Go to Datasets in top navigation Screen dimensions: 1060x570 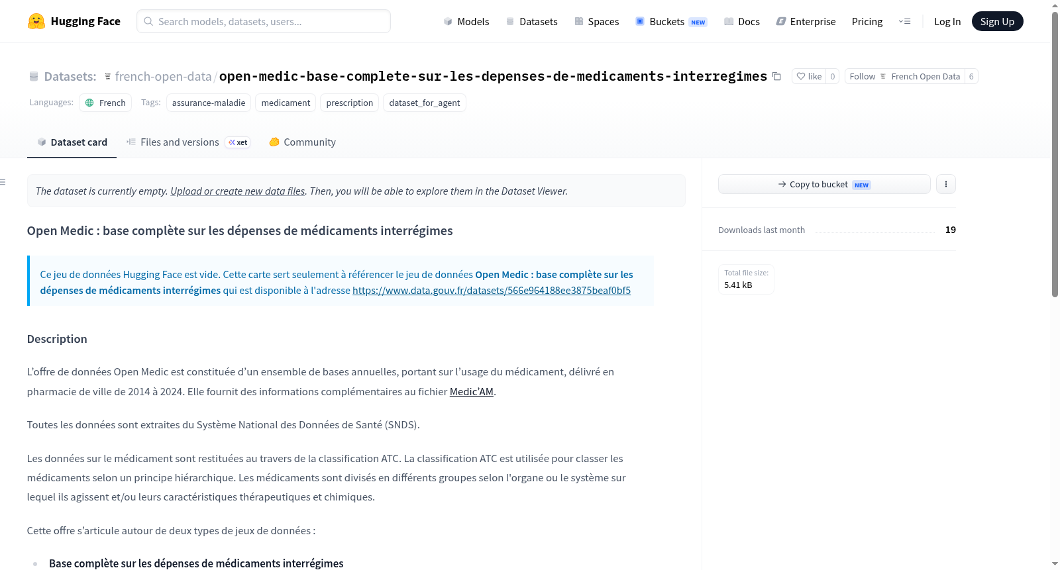532,21
